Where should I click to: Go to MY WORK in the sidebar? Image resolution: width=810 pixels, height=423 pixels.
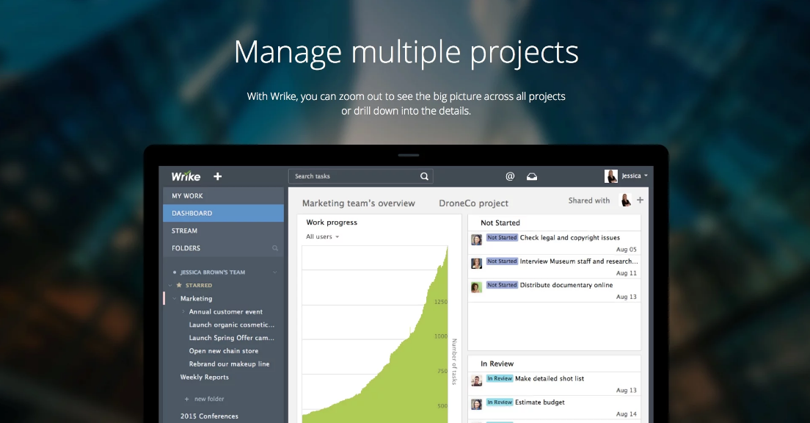pos(188,196)
